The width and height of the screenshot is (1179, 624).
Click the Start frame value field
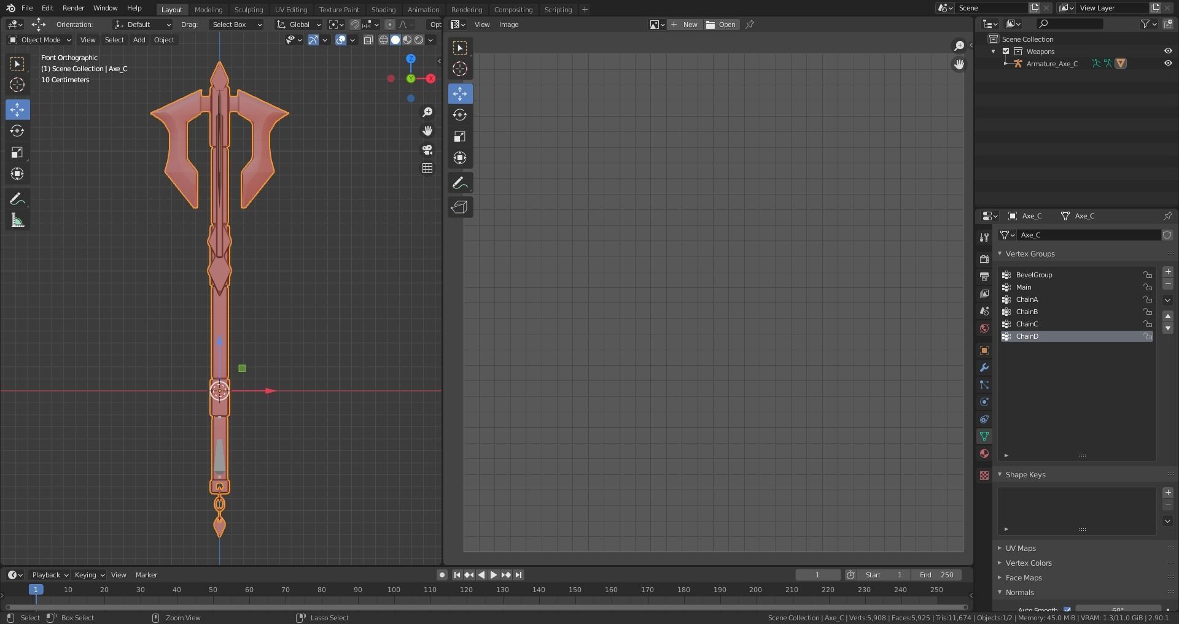pyautogui.click(x=883, y=575)
